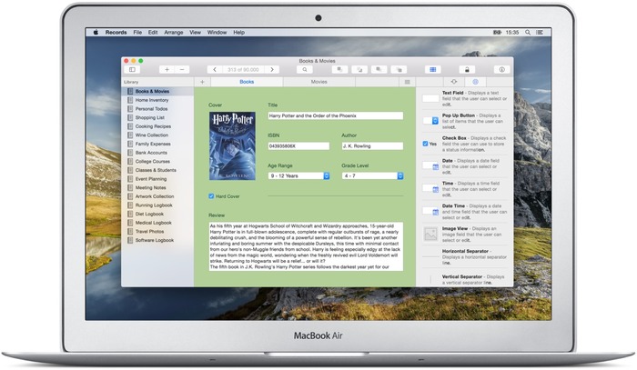Select the blue elements palette tab
The height and width of the screenshot is (370, 637).
475,82
